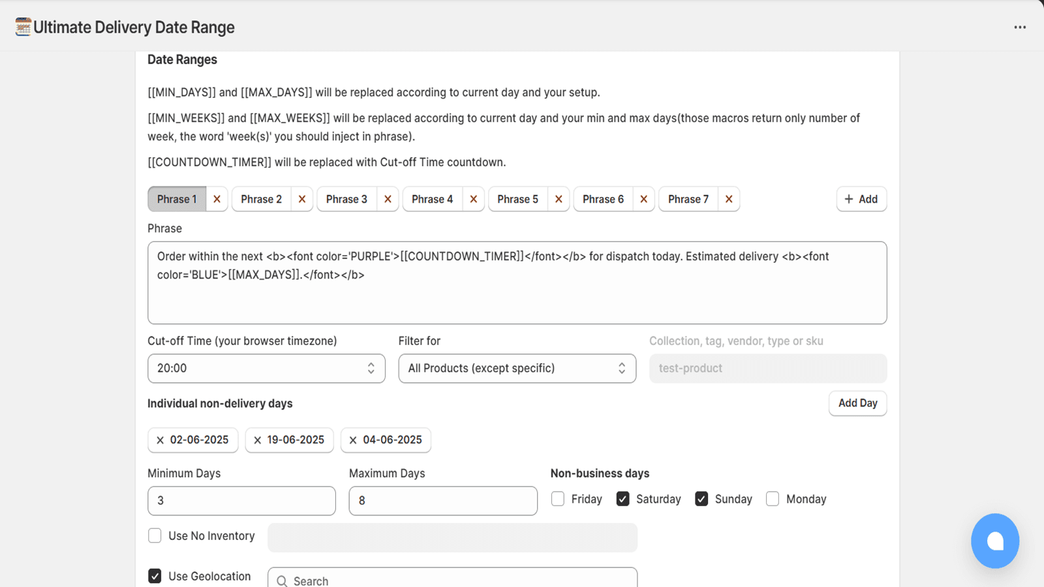The height and width of the screenshot is (587, 1044).
Task: Uncheck the Saturday non-business day box
Action: pyautogui.click(x=623, y=499)
